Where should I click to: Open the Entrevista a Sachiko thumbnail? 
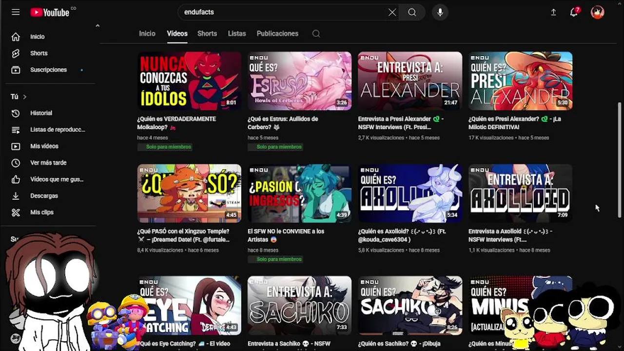[299, 305]
